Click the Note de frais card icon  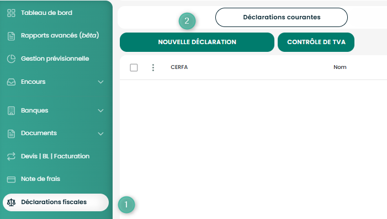pos(11,179)
